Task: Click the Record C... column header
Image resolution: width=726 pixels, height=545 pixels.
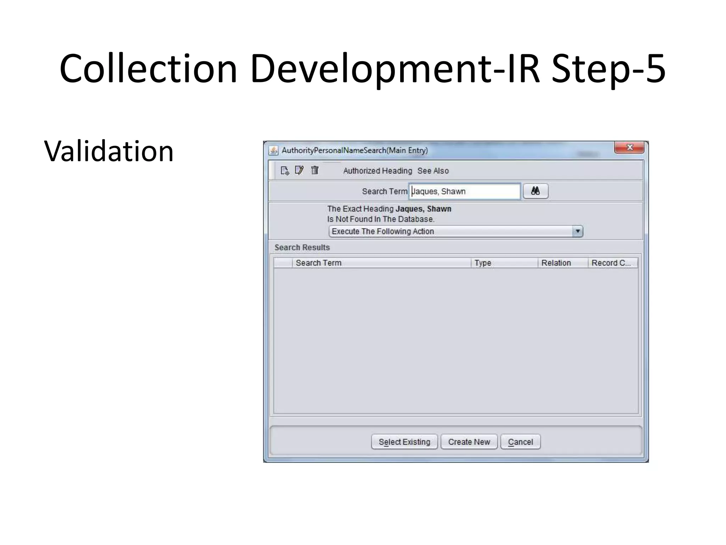Action: click(613, 263)
